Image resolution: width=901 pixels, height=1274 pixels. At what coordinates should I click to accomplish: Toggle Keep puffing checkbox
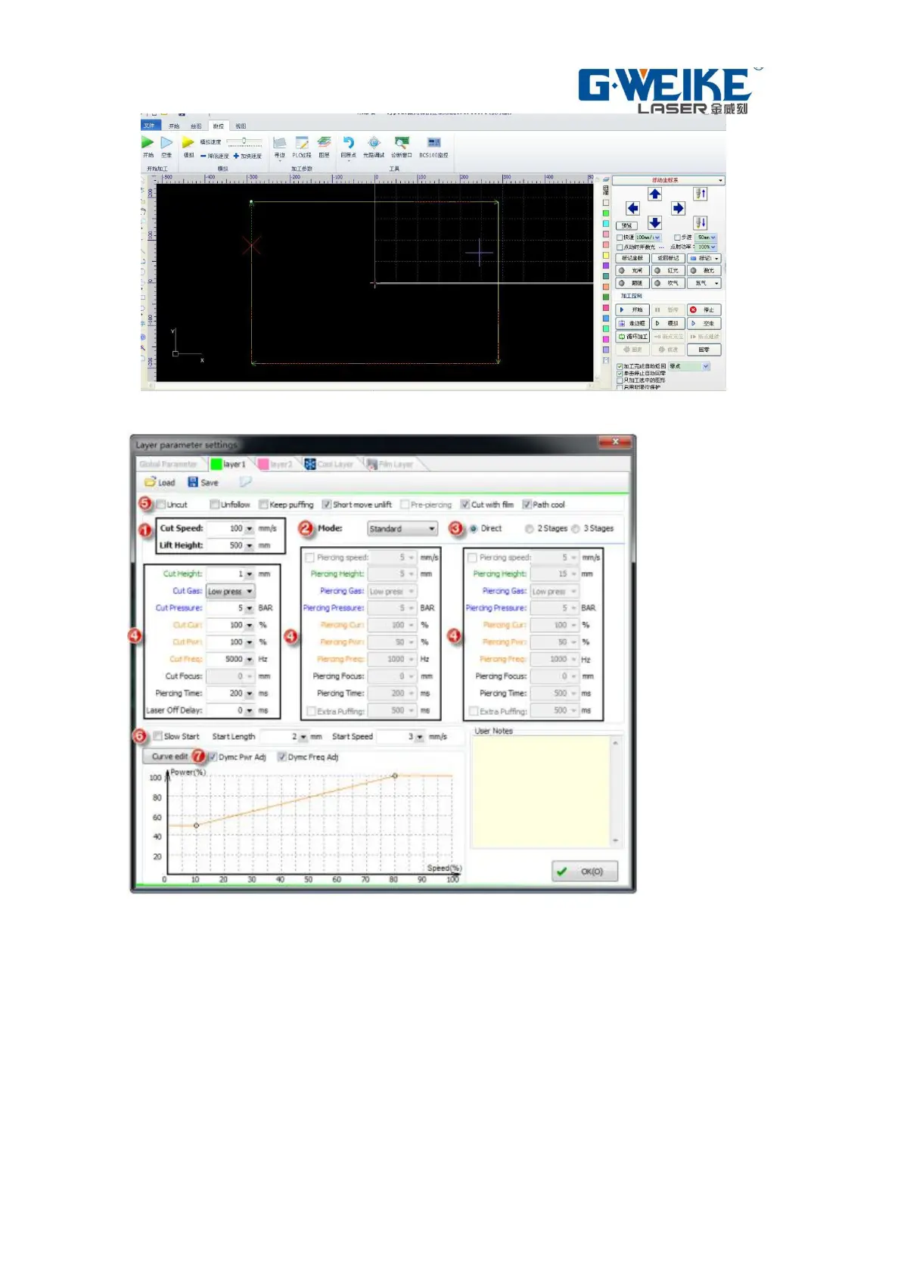click(263, 504)
